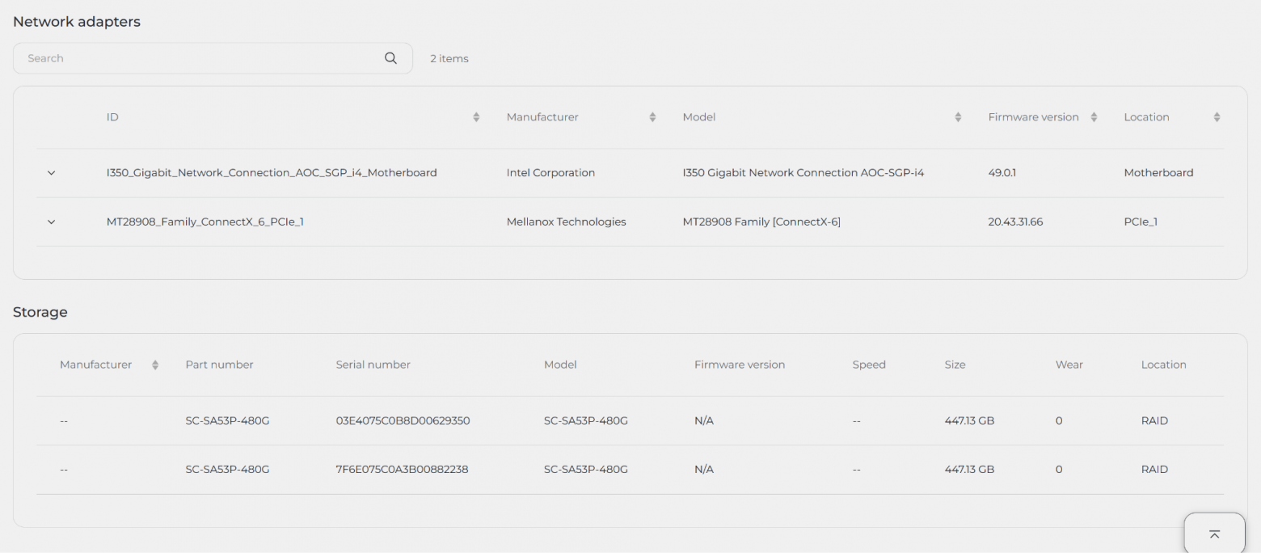The height and width of the screenshot is (553, 1261).
Task: Click N/A firmware in 03E4075C0B8D00629350 row
Action: (704, 421)
